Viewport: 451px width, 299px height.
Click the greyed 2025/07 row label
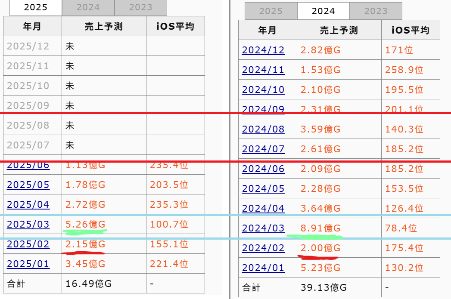click(x=28, y=145)
